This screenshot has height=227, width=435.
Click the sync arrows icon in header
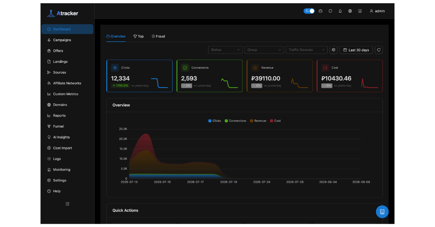tap(330, 11)
